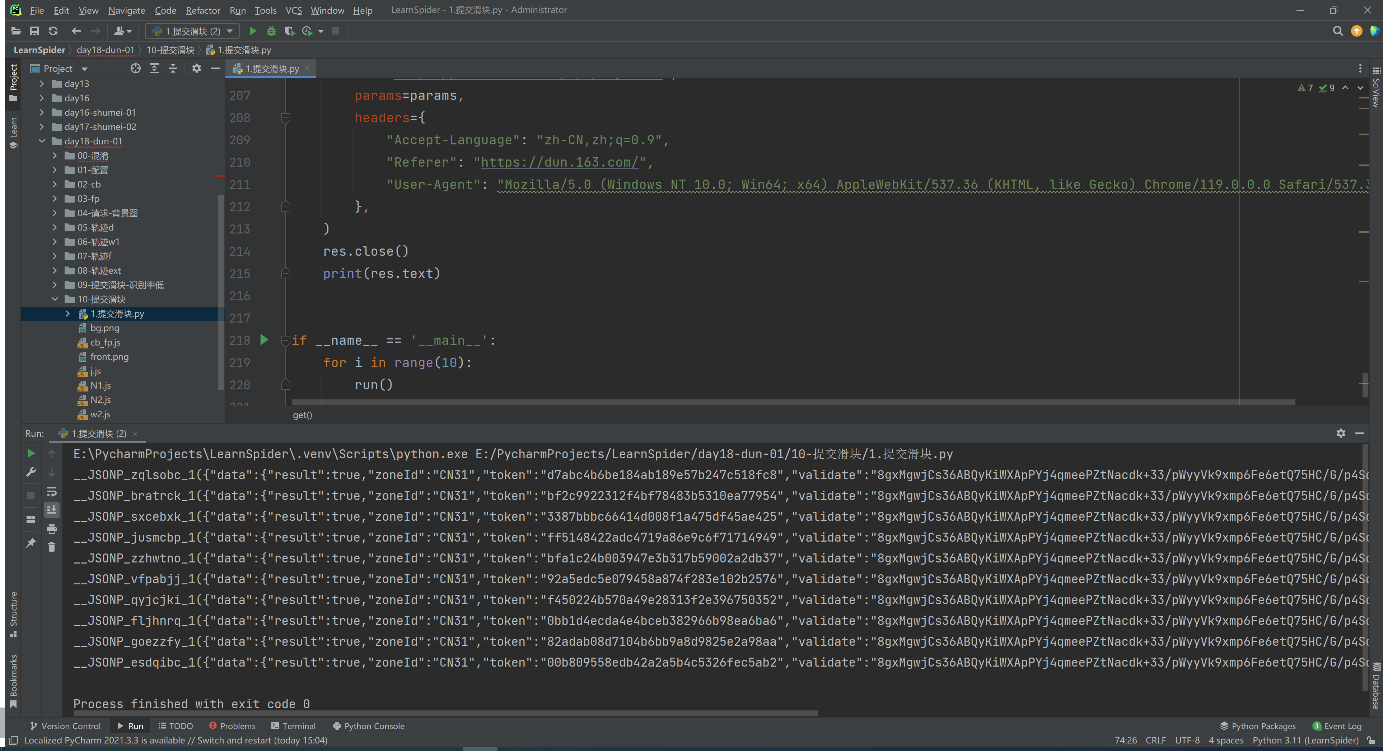Open run configuration wrench icon
This screenshot has width=1383, height=751.
pyautogui.click(x=31, y=472)
